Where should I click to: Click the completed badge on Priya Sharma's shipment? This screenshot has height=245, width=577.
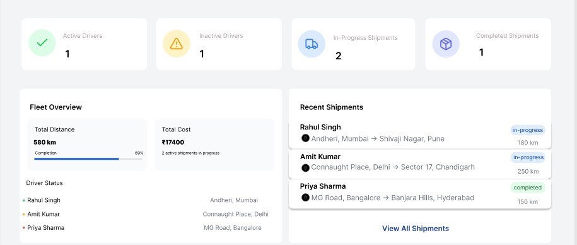[528, 188]
